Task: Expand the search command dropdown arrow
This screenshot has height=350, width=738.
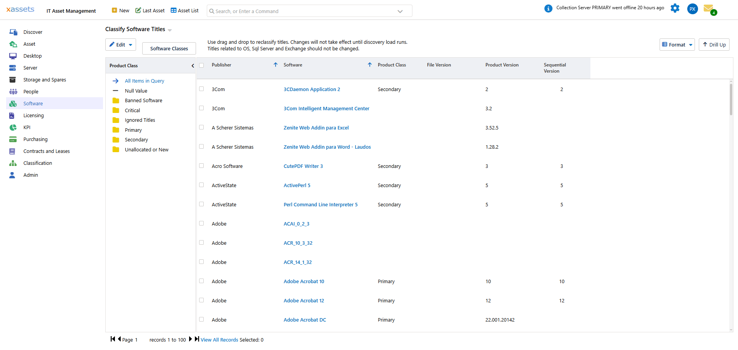Action: coord(400,11)
